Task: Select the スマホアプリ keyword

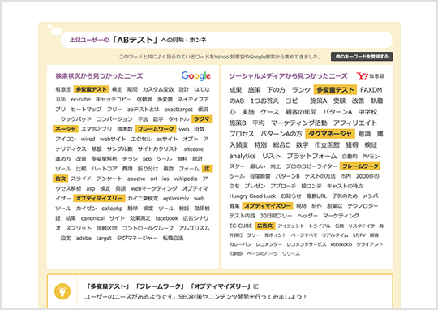Action: coord(97,129)
